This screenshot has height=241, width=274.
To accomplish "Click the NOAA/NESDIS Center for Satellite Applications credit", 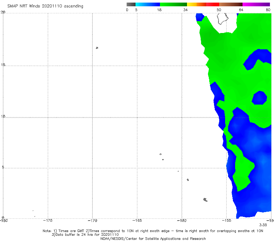I will [x=153, y=239].
